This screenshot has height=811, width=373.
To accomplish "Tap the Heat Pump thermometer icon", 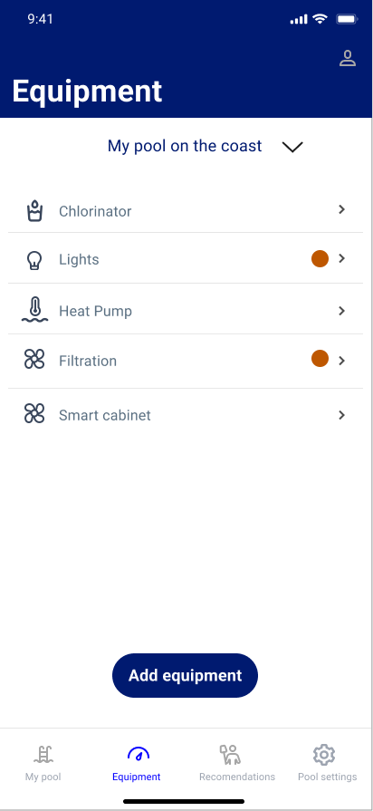I will coord(34,310).
